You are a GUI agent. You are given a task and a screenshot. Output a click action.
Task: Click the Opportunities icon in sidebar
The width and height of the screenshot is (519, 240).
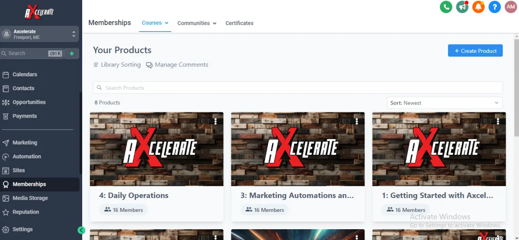tap(6, 102)
